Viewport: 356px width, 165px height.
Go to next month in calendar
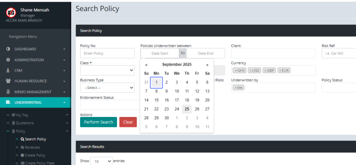coord(207,65)
